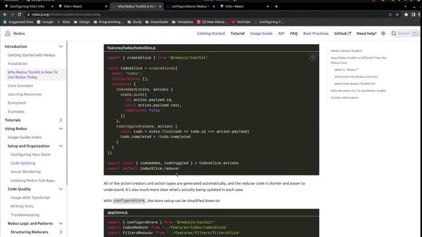Open the Installation sidebar link

click(x=18, y=64)
